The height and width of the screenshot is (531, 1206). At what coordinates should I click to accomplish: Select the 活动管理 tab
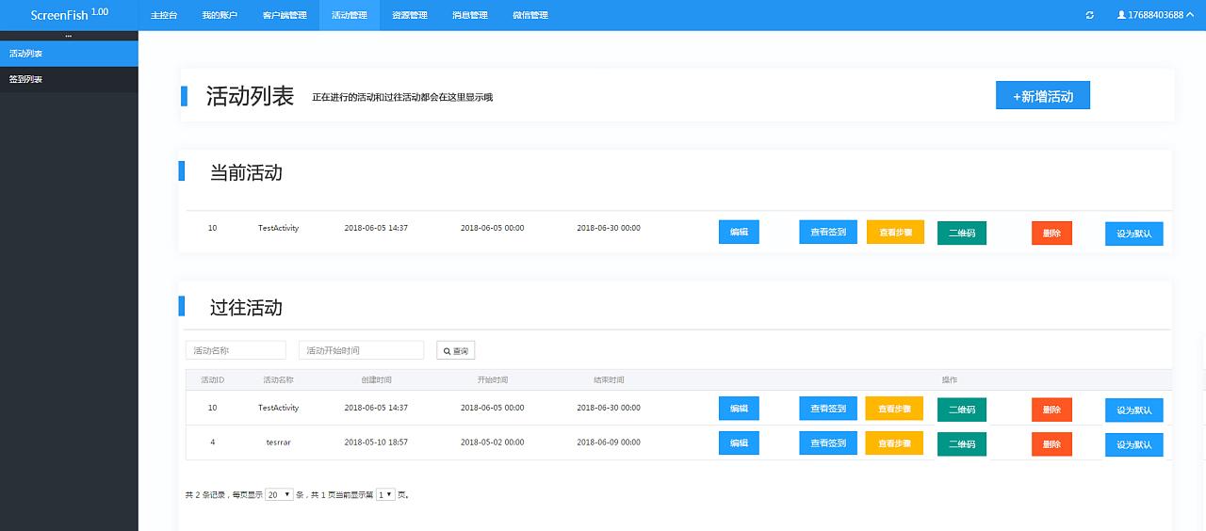coord(350,15)
